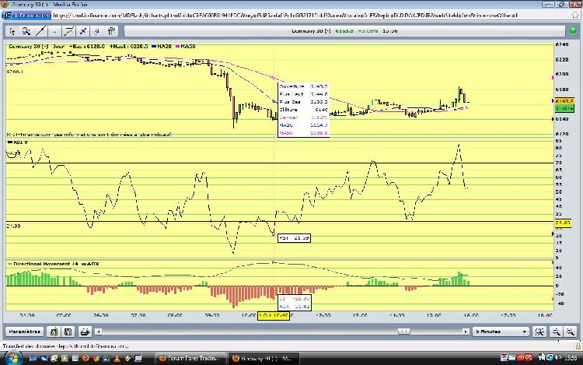
Task: Click the trash delete drawings icon
Action: (112, 31)
